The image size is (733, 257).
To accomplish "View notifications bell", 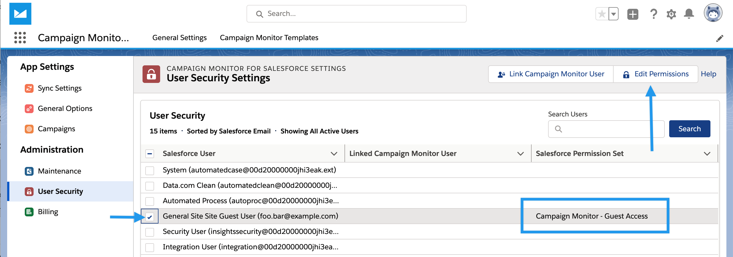I will pos(689,14).
